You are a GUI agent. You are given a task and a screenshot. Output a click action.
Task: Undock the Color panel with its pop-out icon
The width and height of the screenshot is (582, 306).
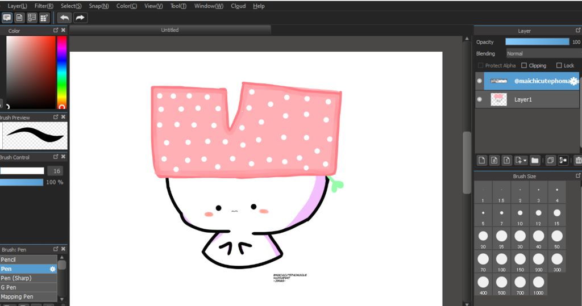56,31
